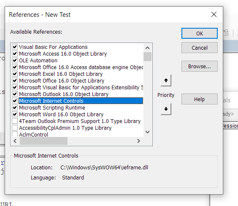The width and height of the screenshot is (238, 206).
Task: Select '4Team Outlook Premium Support' entry text
Action: pos(80,121)
